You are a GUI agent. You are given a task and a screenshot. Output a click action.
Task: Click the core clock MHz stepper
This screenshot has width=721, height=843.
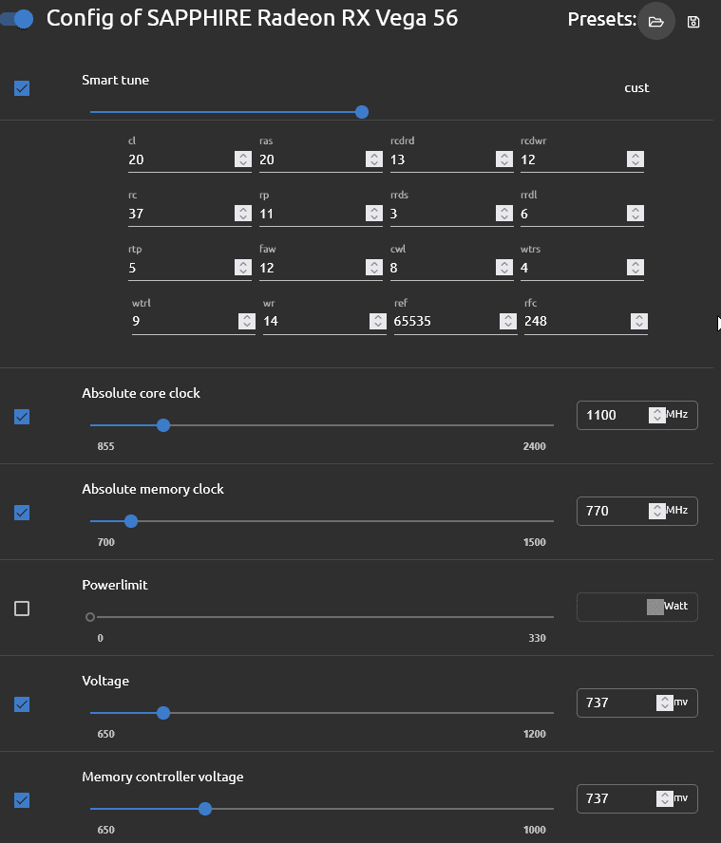(x=656, y=415)
